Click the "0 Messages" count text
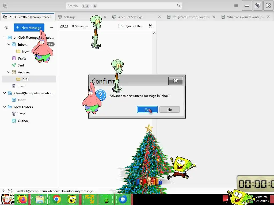Image resolution: width=274 pixels, height=205 pixels. tap(80, 26)
